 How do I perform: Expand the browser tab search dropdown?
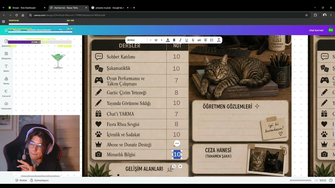[x=3, y=8]
